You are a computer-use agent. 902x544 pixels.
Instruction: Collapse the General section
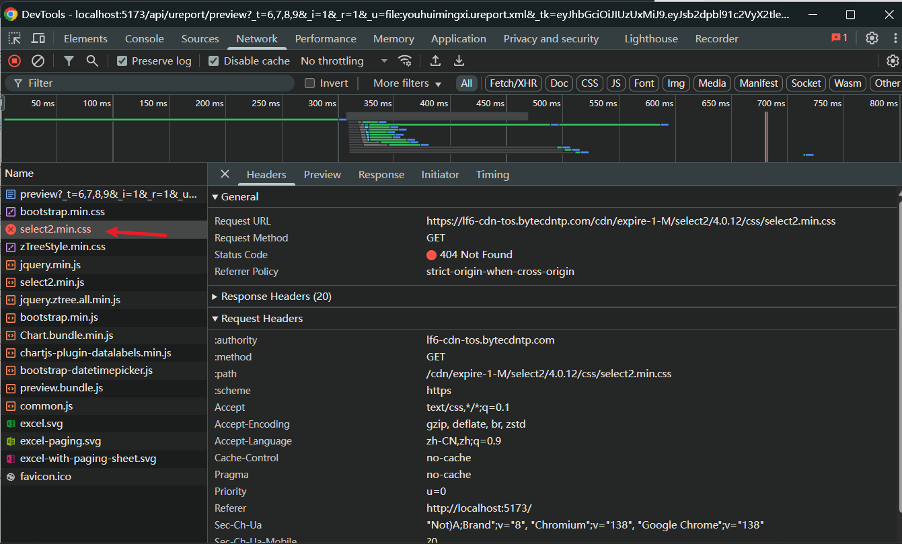pyautogui.click(x=235, y=197)
